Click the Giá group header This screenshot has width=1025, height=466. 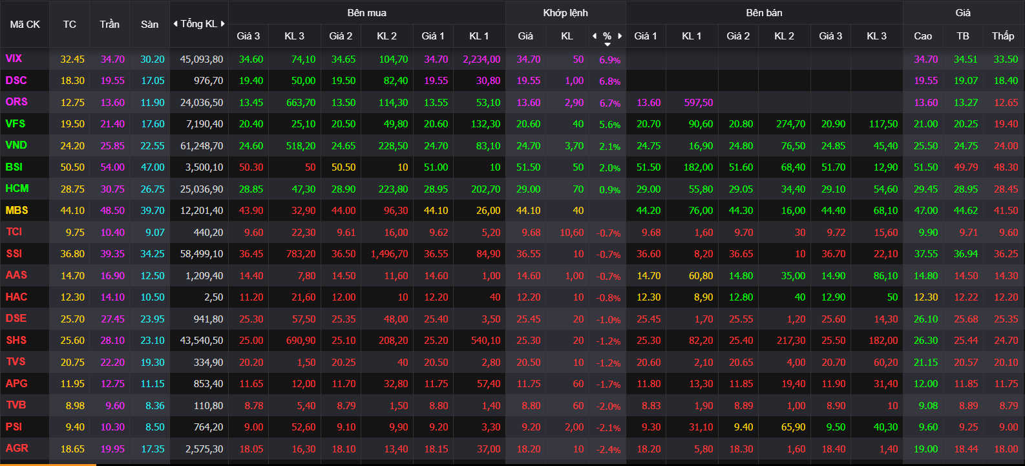tap(963, 13)
